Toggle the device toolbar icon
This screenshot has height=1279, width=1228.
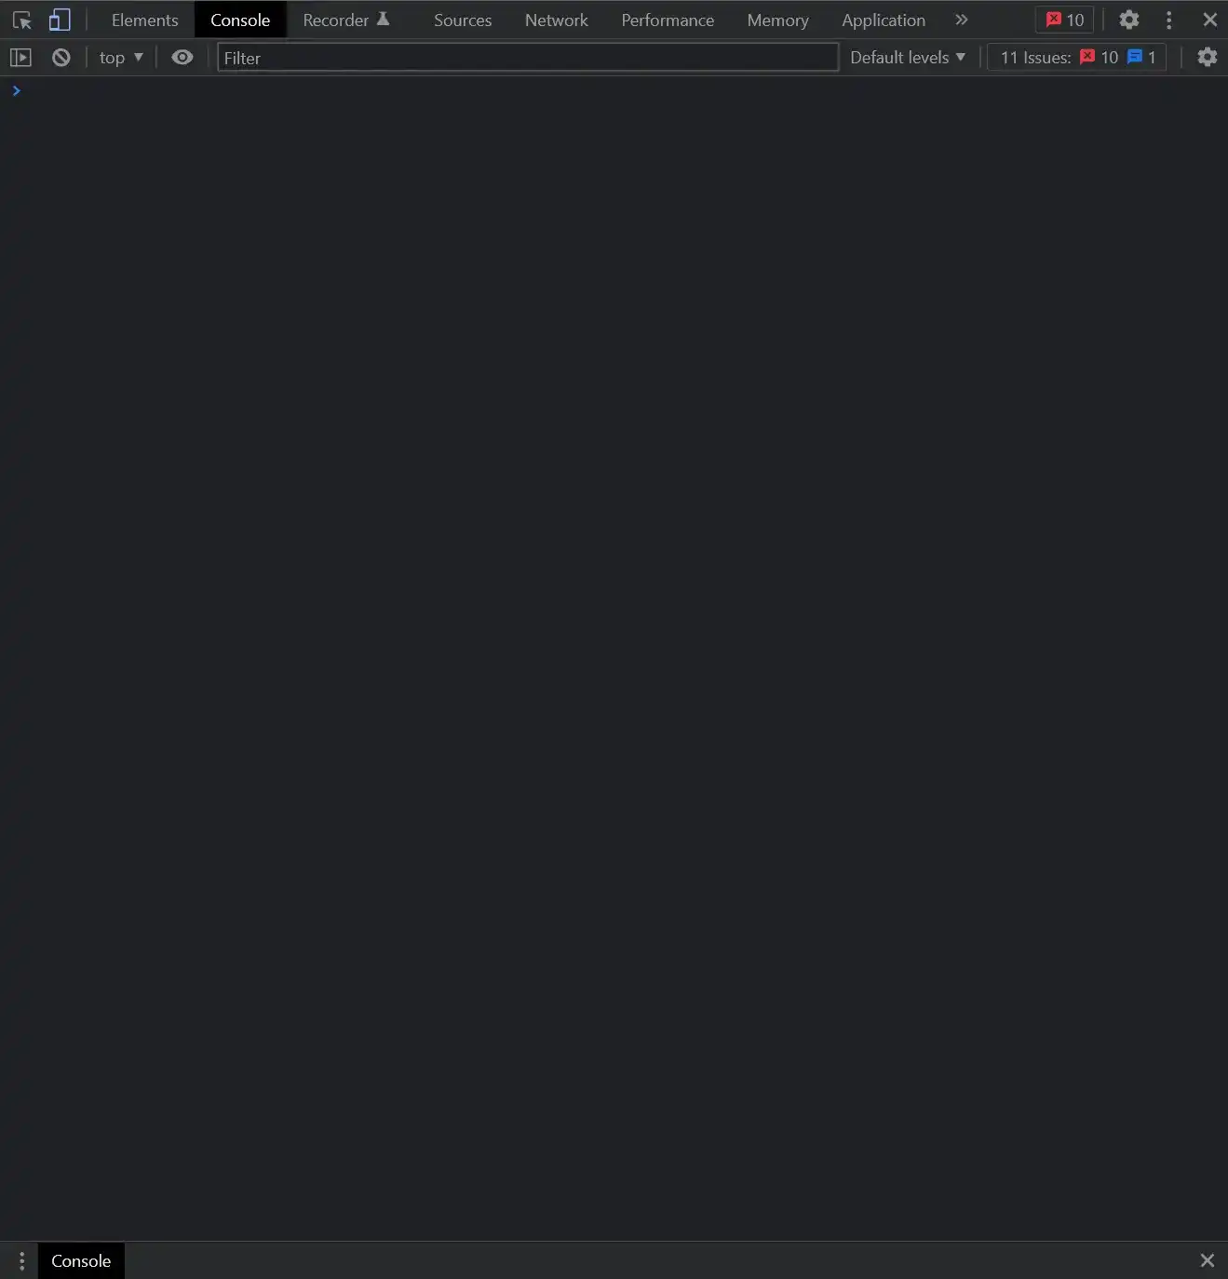tap(60, 20)
